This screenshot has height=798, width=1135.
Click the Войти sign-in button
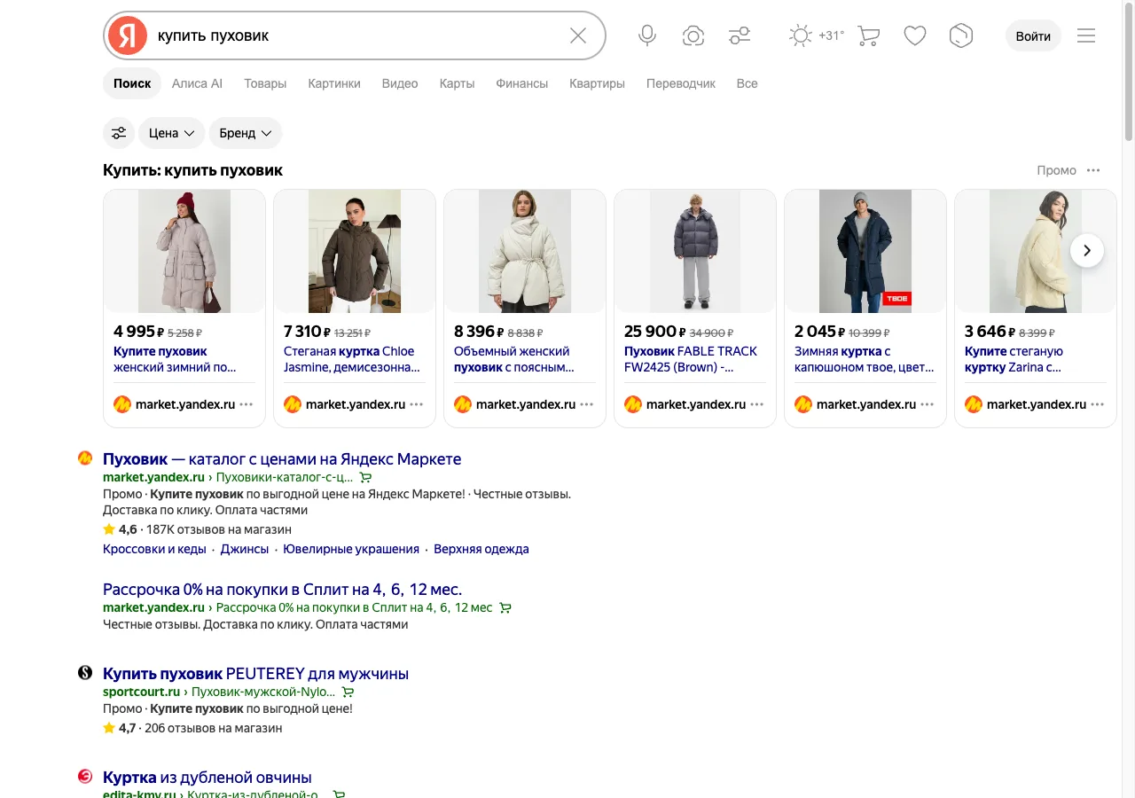1033,35
